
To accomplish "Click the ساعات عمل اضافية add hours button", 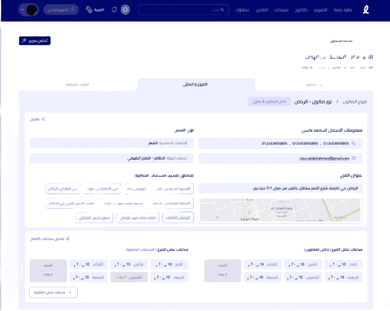I will tap(53, 292).
